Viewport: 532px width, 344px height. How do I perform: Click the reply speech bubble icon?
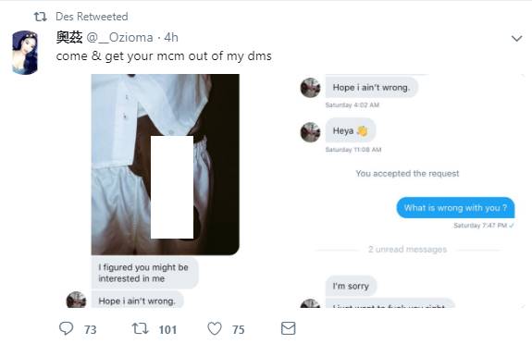(66, 328)
